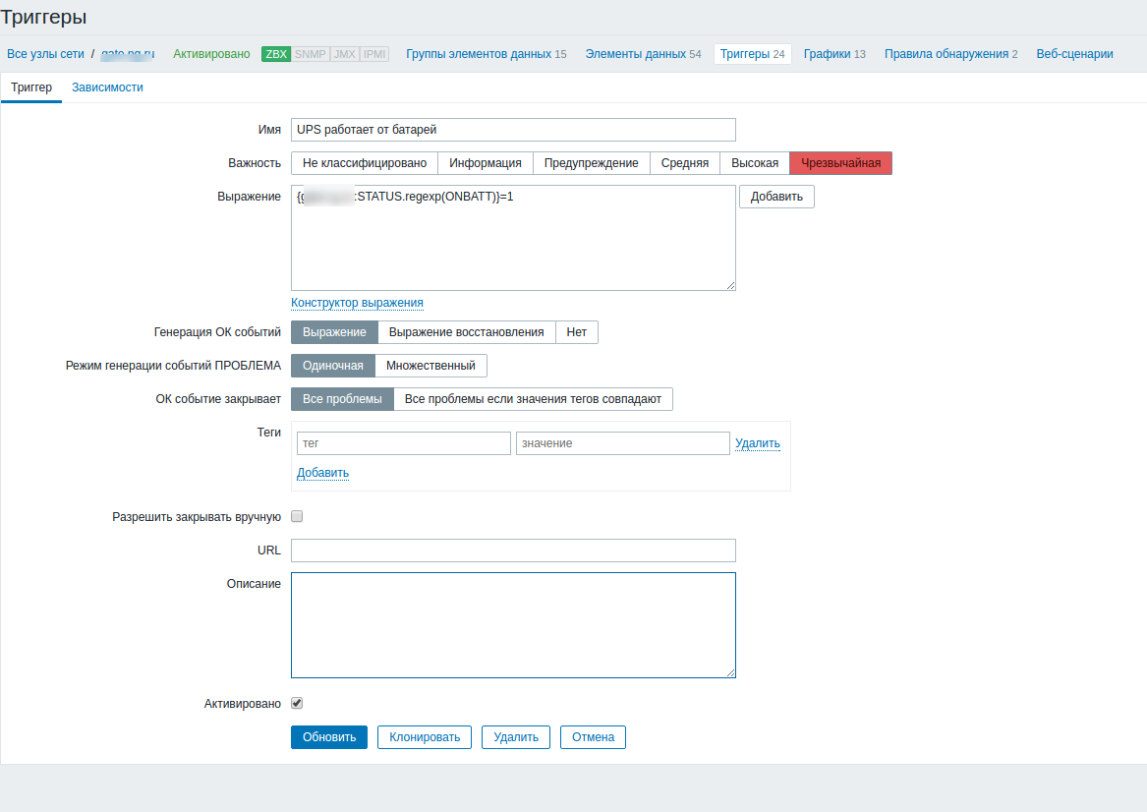Switch problem event mode to "Множественный"

point(430,364)
